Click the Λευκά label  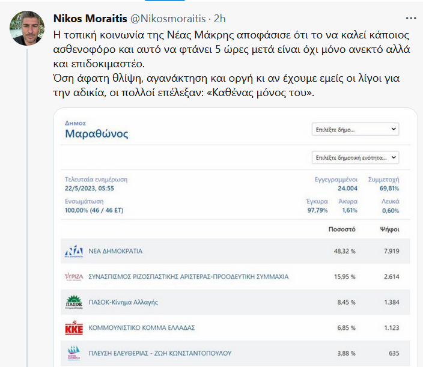pos(391,201)
